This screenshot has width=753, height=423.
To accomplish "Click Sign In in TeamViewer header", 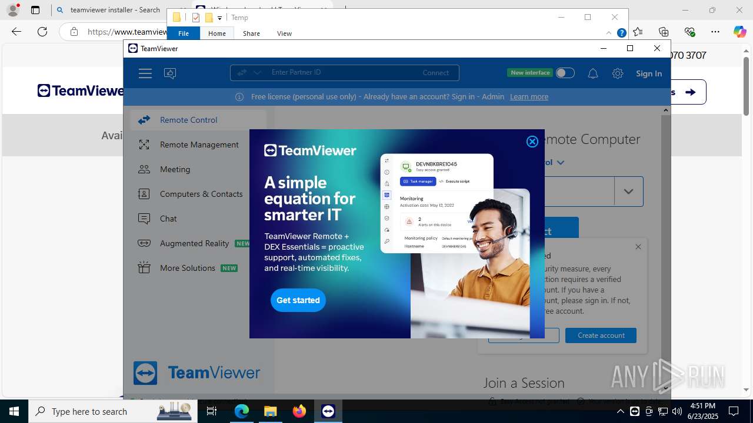I will (x=649, y=73).
